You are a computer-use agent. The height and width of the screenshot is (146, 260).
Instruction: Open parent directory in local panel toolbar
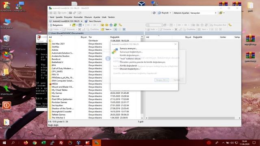(x=103, y=25)
